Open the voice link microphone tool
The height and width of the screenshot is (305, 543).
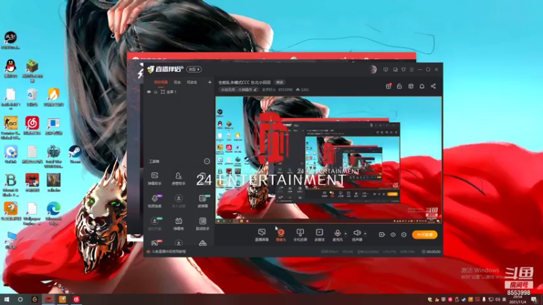point(155,201)
